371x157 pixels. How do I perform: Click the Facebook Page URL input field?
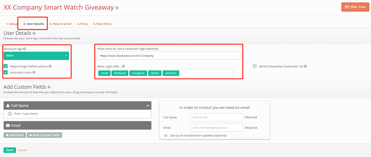tap(169, 55)
